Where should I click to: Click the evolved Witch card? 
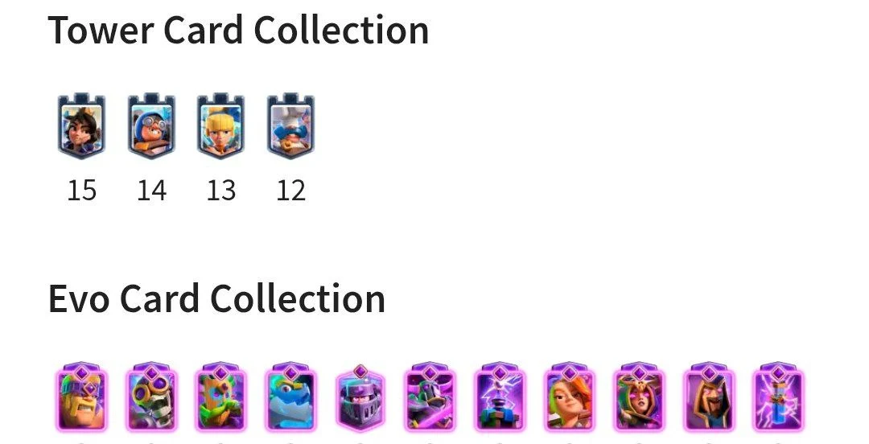[x=639, y=397]
